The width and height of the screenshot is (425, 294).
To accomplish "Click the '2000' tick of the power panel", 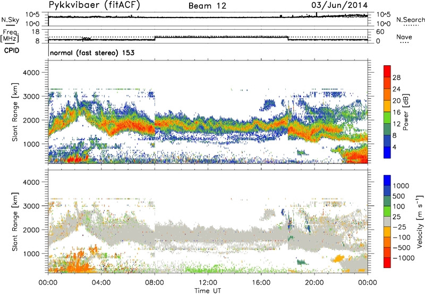I will [x=31, y=120].
